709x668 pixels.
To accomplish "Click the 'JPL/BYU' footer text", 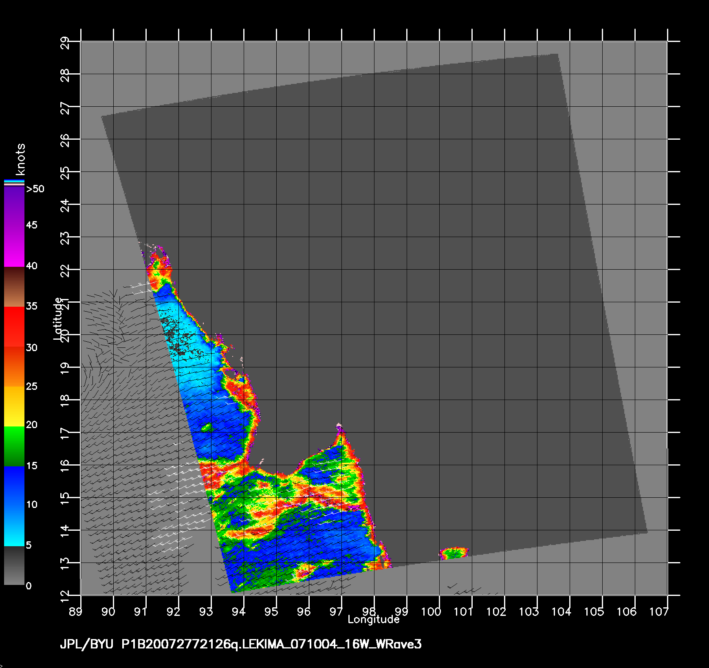I will click(86, 644).
